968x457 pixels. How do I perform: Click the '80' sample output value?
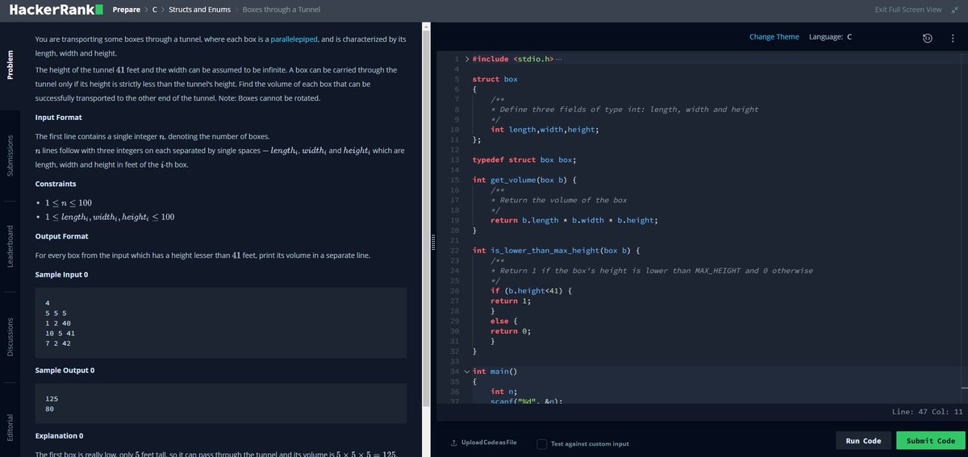point(50,409)
